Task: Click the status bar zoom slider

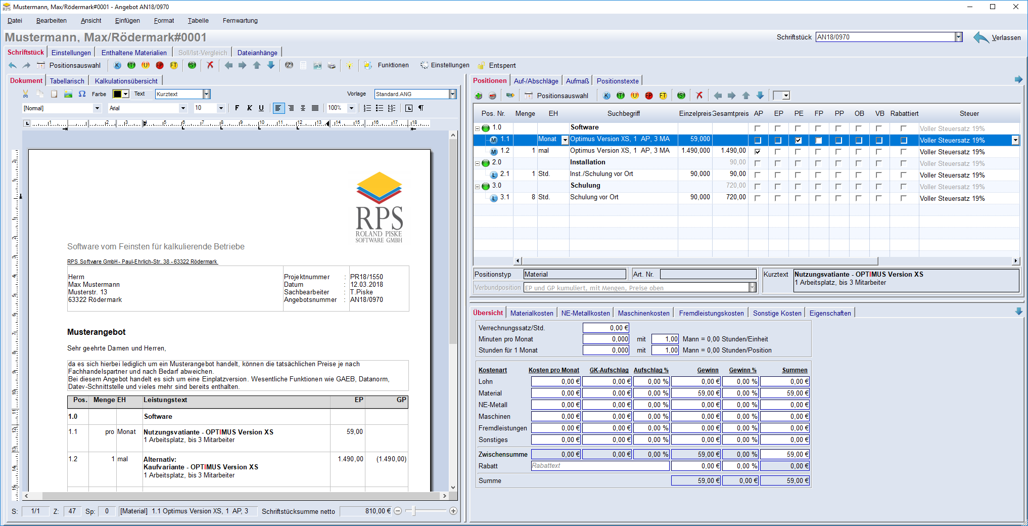Action: point(426,511)
